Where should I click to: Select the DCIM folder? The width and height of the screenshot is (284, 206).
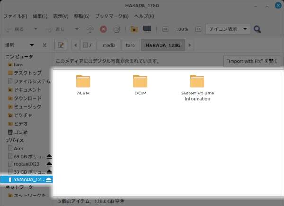141,85
